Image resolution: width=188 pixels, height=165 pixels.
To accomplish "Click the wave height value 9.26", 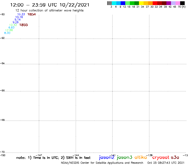I will click(15, 22).
